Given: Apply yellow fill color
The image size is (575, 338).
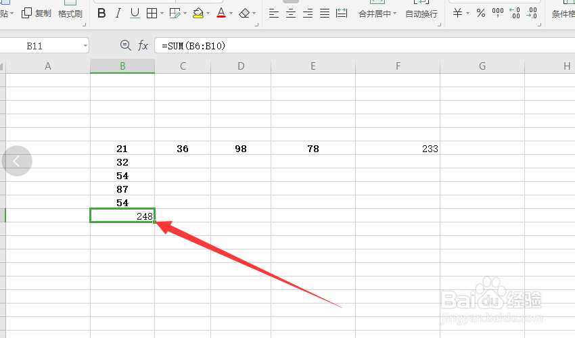Looking at the screenshot, I should pos(198,14).
